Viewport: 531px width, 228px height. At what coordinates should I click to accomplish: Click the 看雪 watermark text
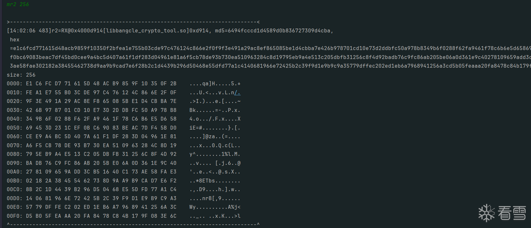pos(512,213)
